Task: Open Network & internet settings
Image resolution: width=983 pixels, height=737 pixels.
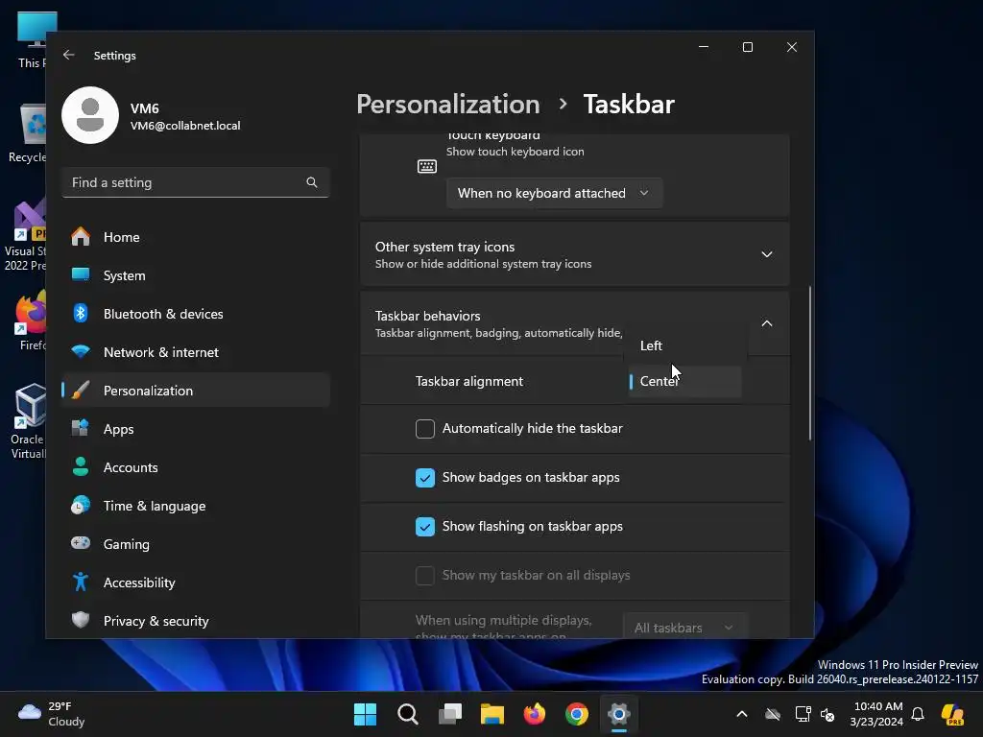Action: tap(196, 352)
